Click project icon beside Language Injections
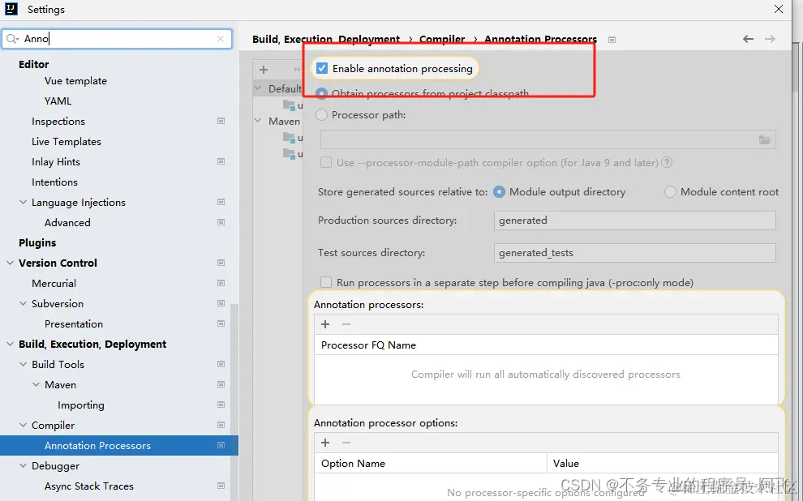 [221, 202]
